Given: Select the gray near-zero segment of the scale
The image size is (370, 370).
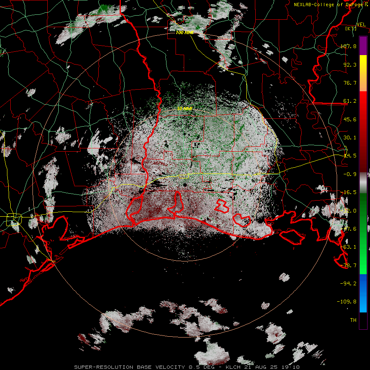Looking at the screenshot, I should pos(363,183).
